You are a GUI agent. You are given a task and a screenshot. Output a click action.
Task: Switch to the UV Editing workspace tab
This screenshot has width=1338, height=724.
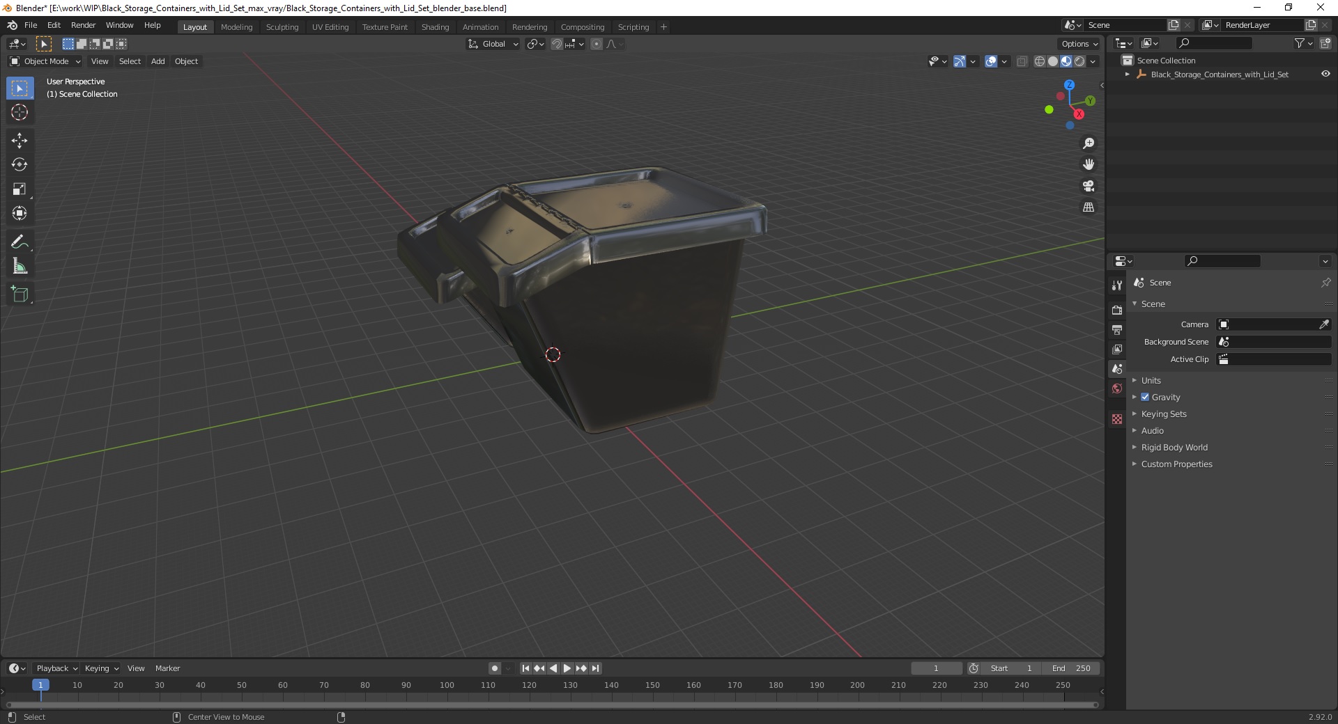(x=330, y=27)
